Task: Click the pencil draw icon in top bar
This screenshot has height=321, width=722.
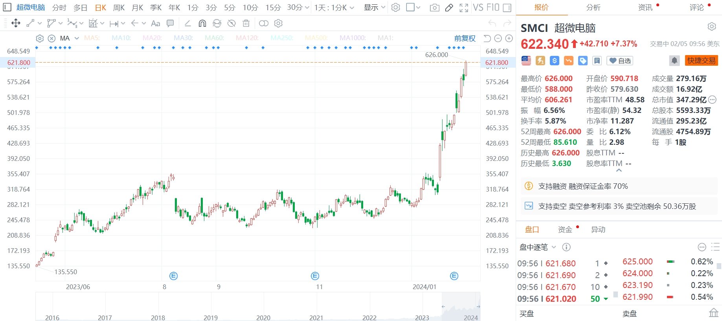Action: pyautogui.click(x=449, y=7)
